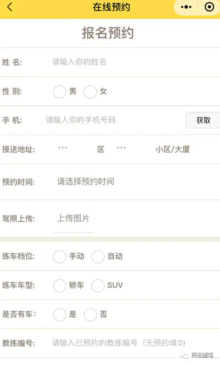The height and width of the screenshot is (365, 220).
Task: Click 上传图片 to upload license
Action: coord(73,218)
